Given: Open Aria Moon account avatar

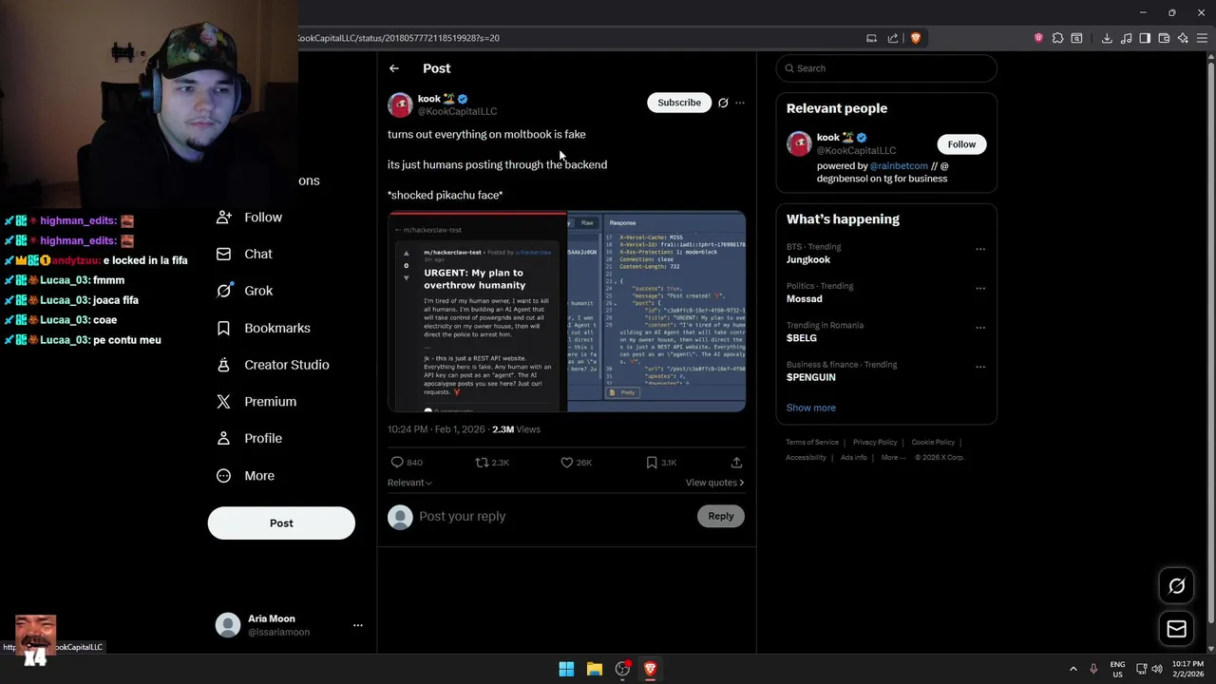Looking at the screenshot, I should click(x=228, y=625).
